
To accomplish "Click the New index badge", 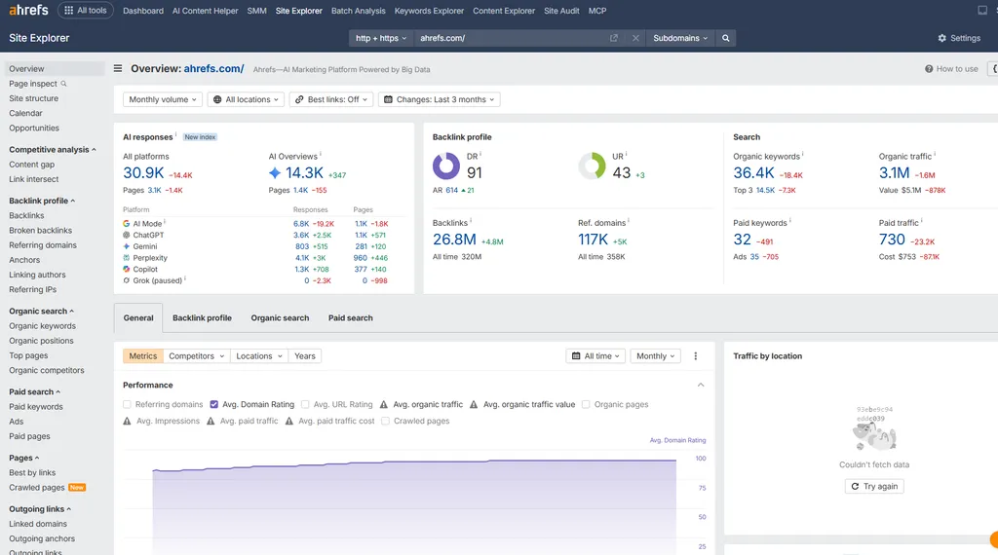I will (200, 137).
